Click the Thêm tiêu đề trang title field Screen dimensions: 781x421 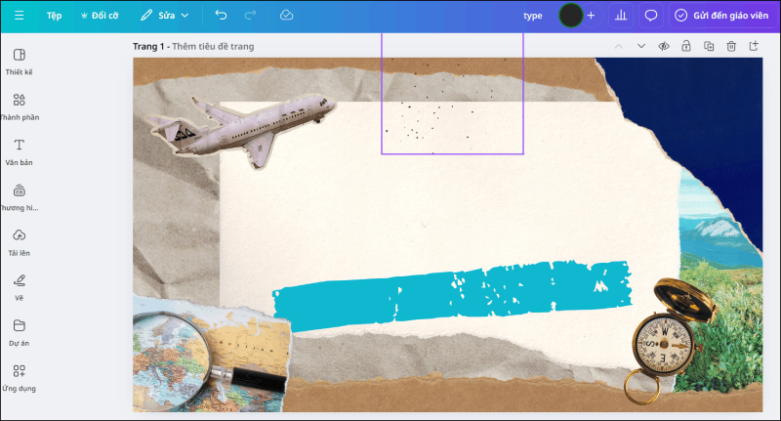tap(215, 46)
